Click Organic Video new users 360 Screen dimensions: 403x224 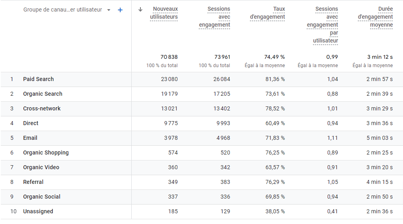tap(173, 167)
